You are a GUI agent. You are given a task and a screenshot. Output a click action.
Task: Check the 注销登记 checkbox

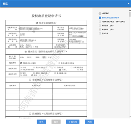coord(30,114)
